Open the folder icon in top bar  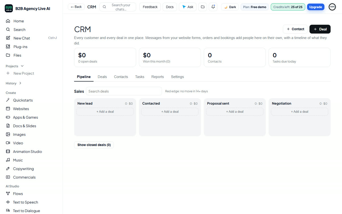[x=203, y=7]
